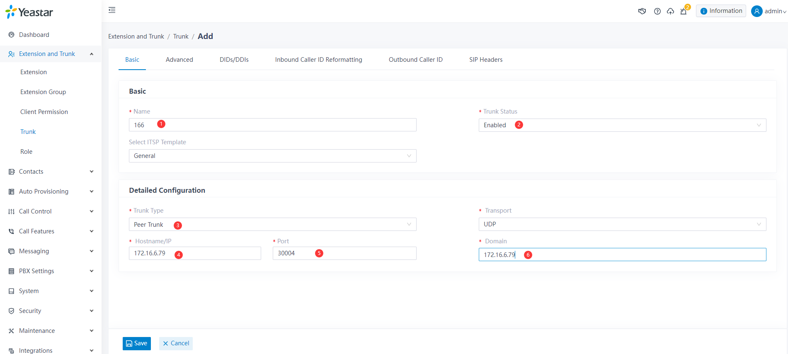
Task: Click the cloud upload icon in the header
Action: point(670,11)
